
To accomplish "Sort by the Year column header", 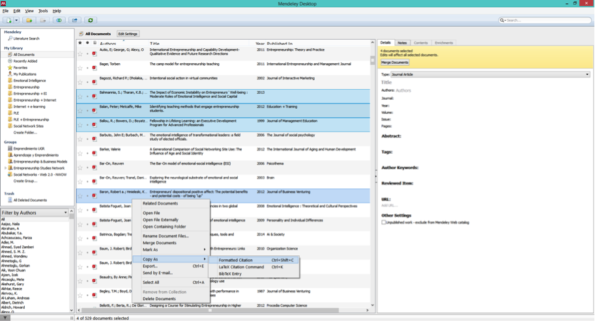I will pos(260,43).
